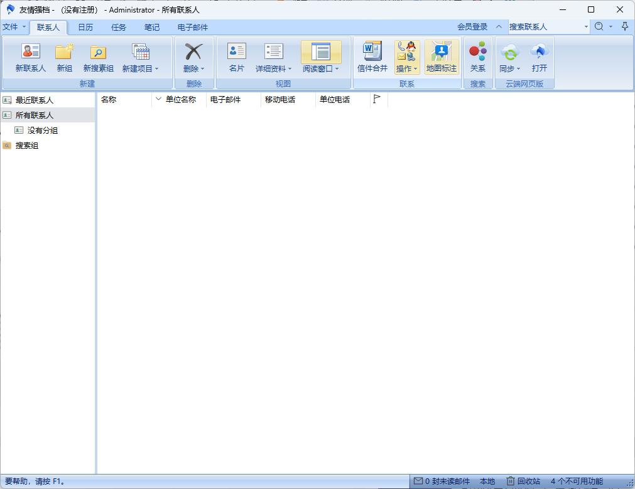
Task: Open the 文件 menu
Action: (14, 27)
